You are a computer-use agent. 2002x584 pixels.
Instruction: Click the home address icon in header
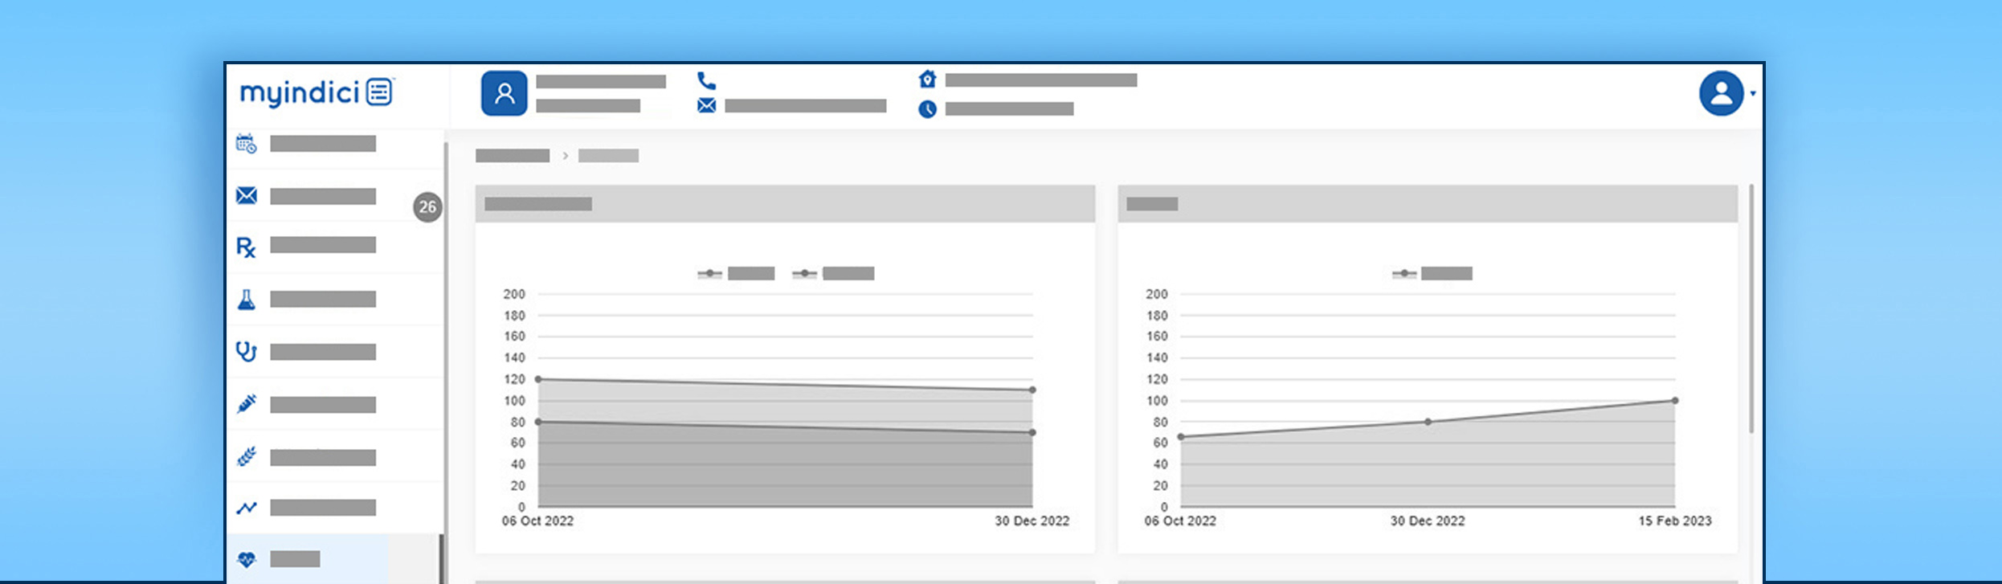point(927,79)
